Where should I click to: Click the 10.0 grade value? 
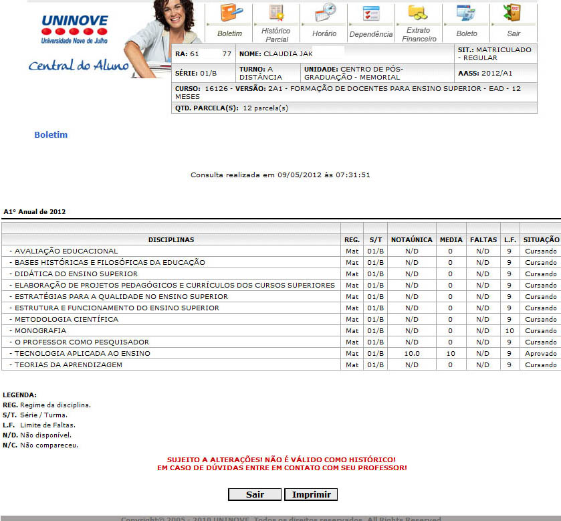click(x=411, y=354)
